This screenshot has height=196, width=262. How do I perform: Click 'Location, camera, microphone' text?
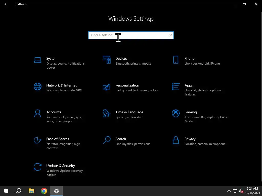click(205, 144)
